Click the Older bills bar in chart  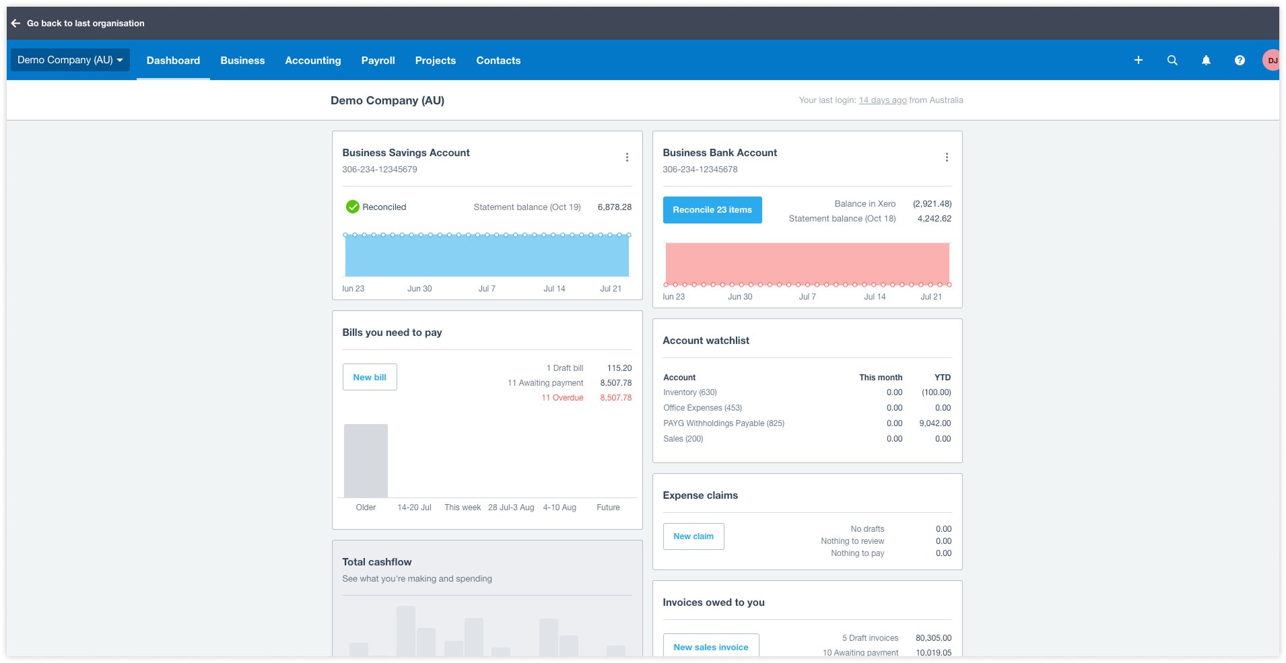(x=366, y=460)
